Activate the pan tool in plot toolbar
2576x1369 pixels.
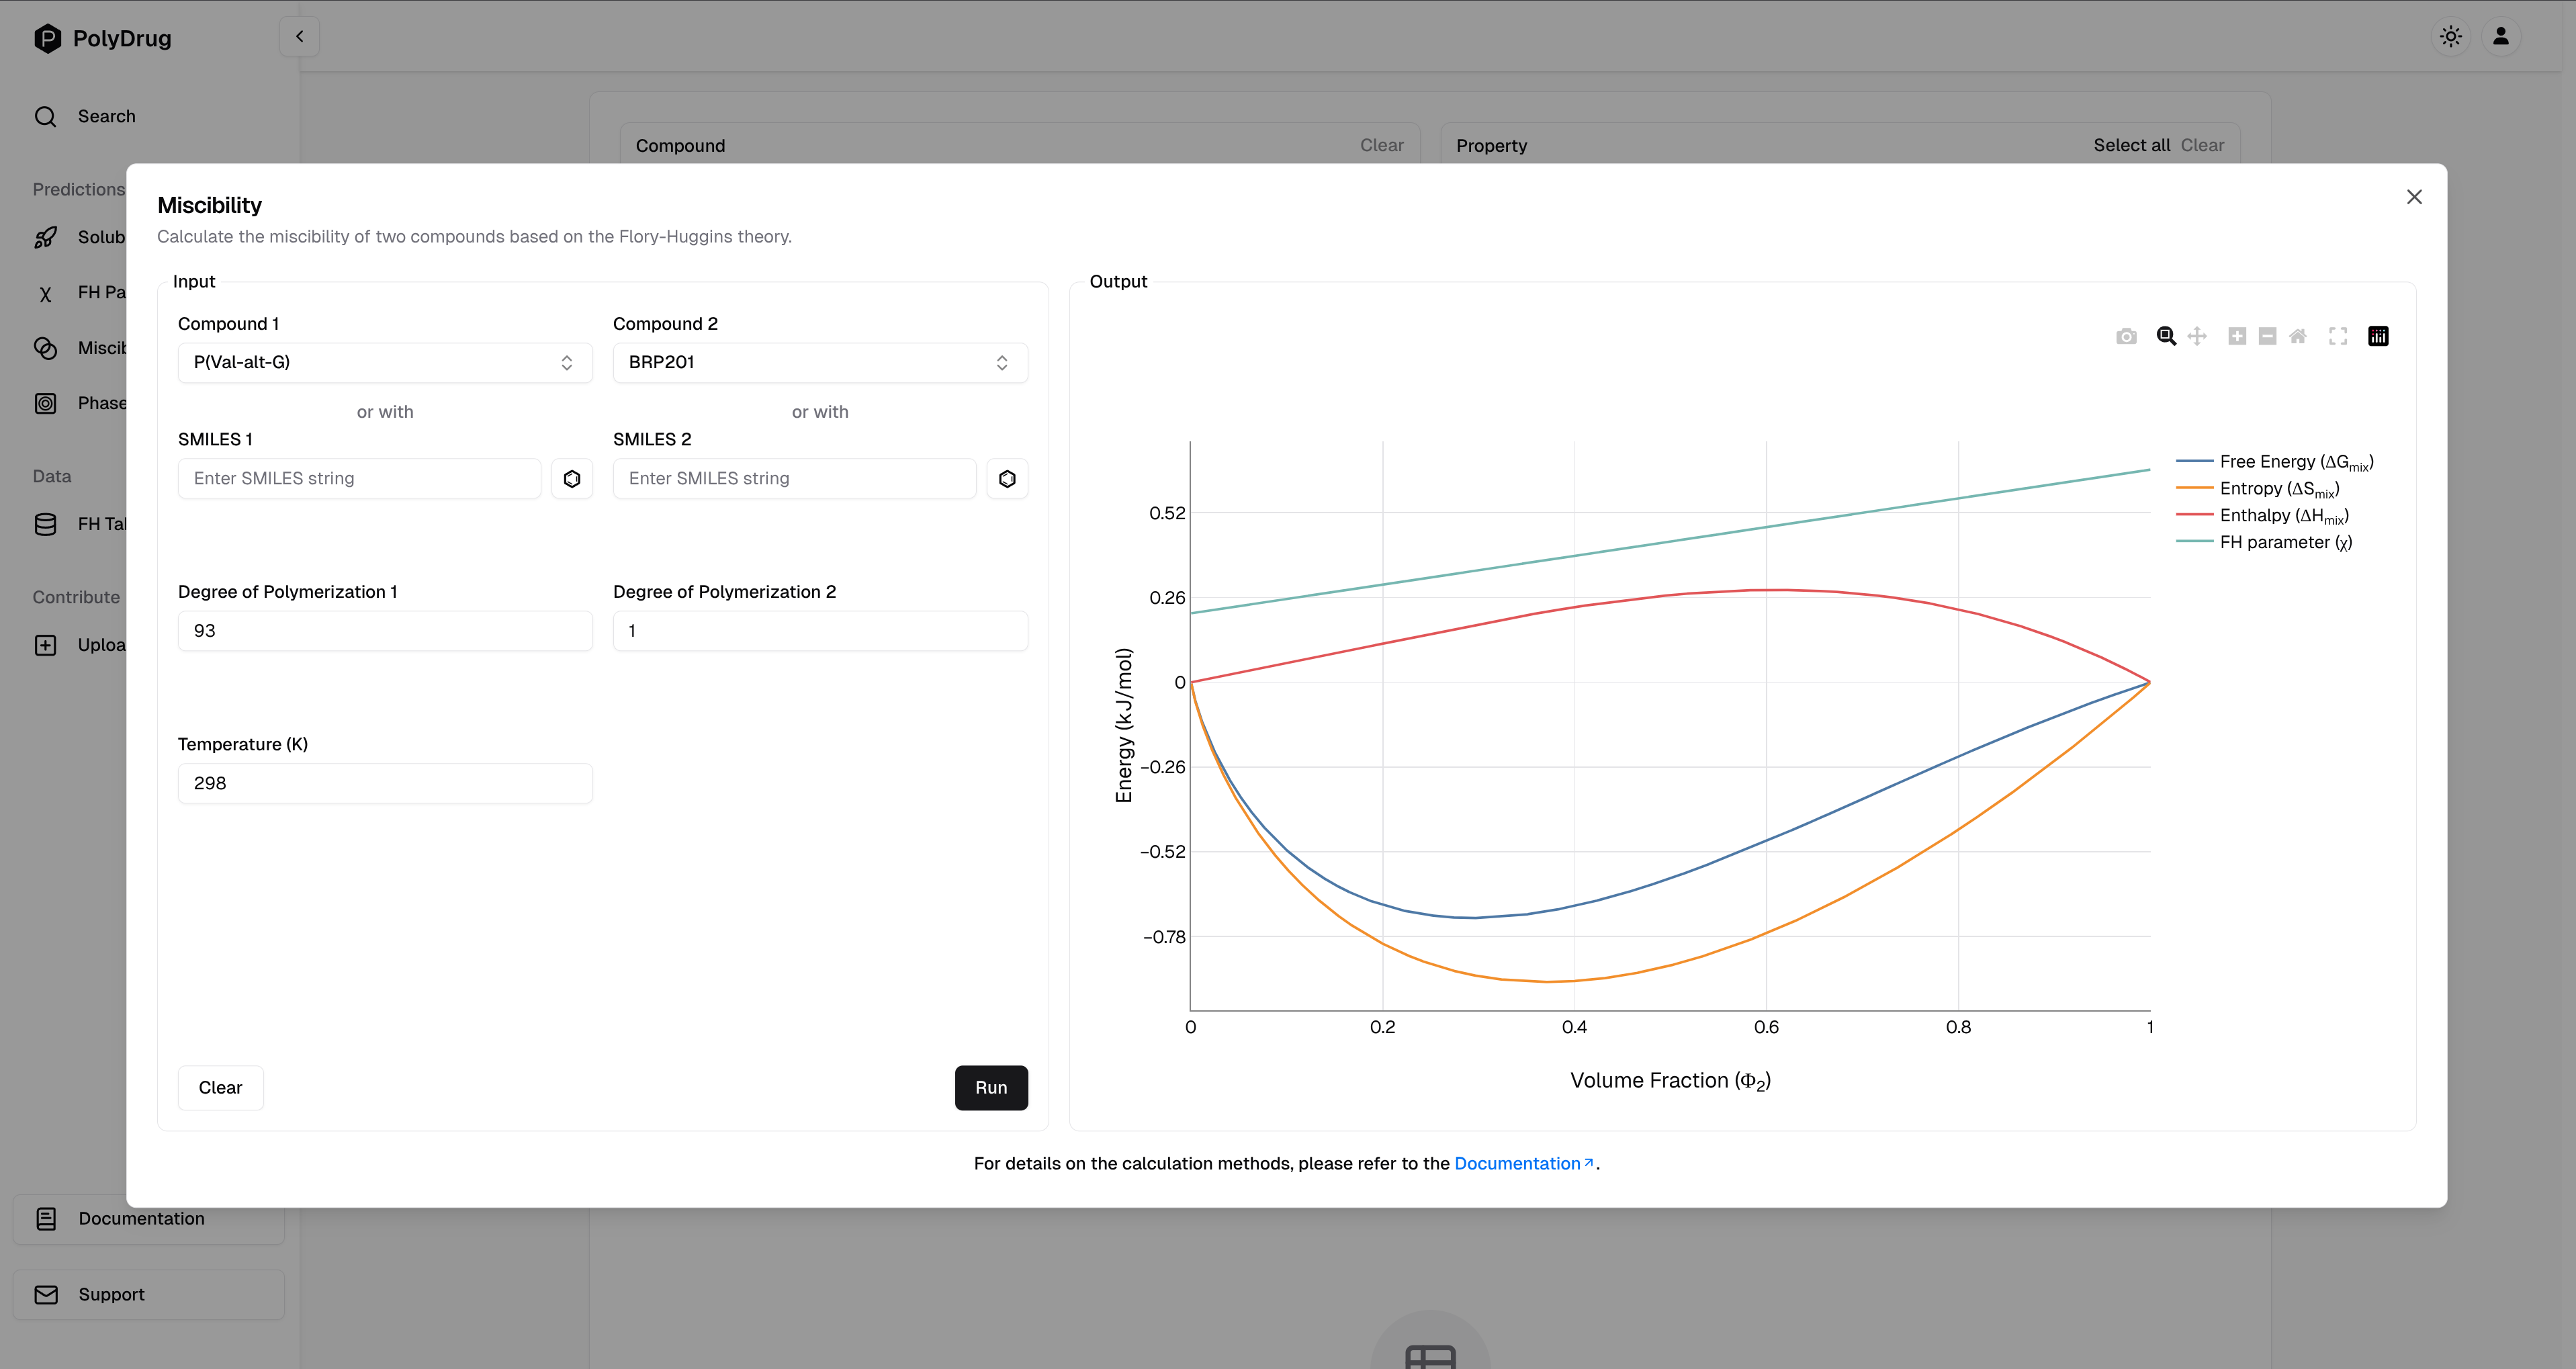coord(2197,336)
